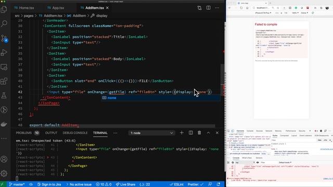Open the Run and Debug view
333x187 pixels.
4,52
